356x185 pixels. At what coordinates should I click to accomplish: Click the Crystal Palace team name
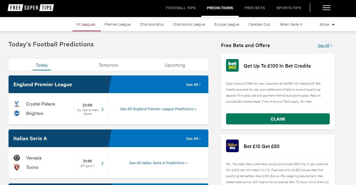[x=40, y=104]
